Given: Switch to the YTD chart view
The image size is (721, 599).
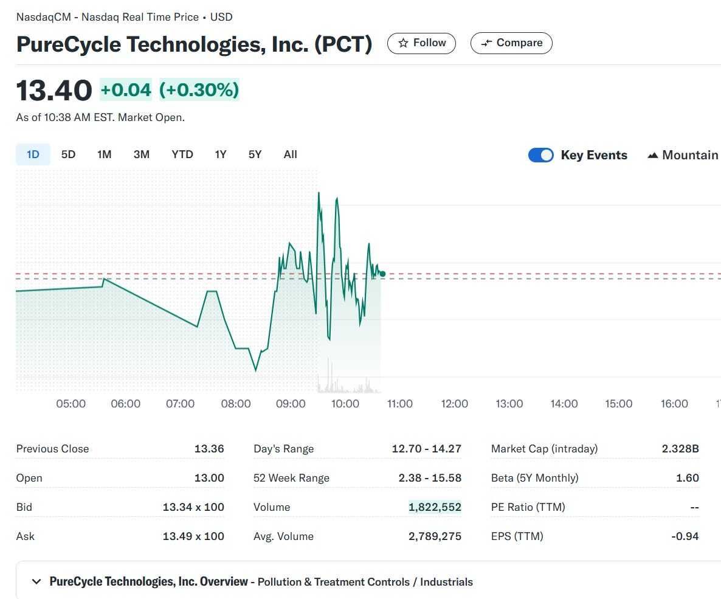Looking at the screenshot, I should [182, 154].
